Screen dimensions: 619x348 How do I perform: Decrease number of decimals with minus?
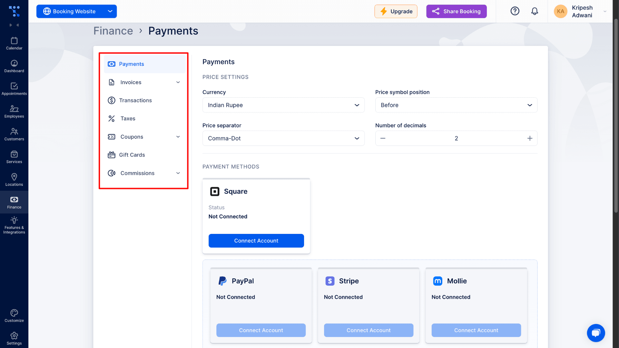point(383,138)
